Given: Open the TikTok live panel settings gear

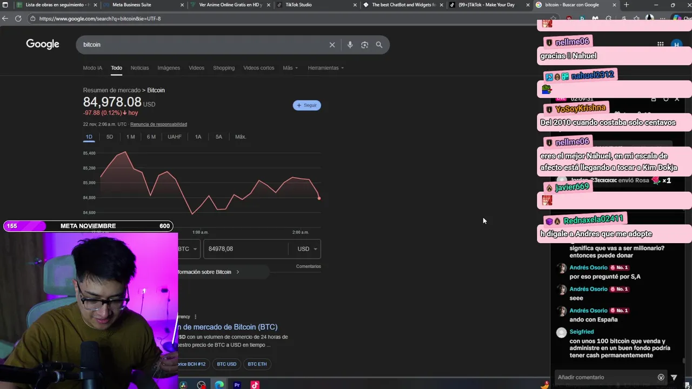Looking at the screenshot, I should coord(666,99).
